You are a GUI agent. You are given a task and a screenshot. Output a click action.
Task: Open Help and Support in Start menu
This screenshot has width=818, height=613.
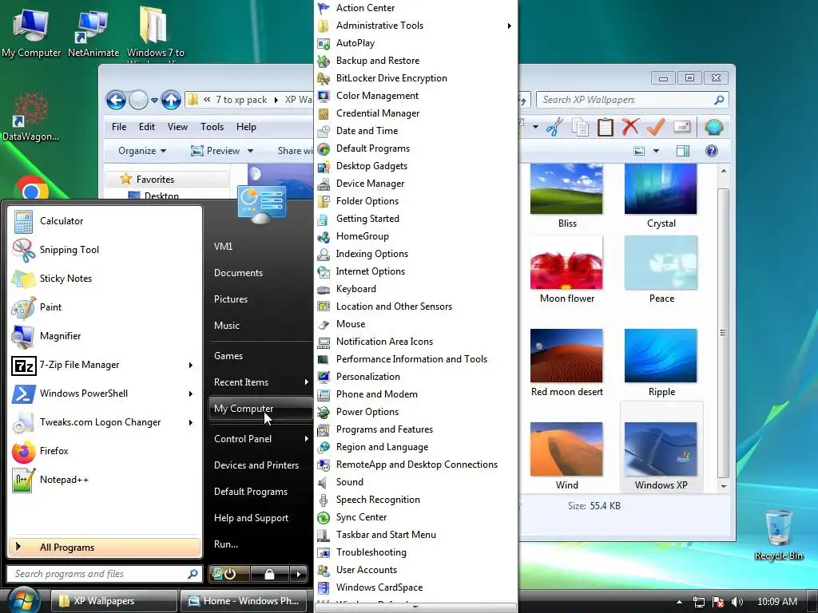pyautogui.click(x=251, y=517)
